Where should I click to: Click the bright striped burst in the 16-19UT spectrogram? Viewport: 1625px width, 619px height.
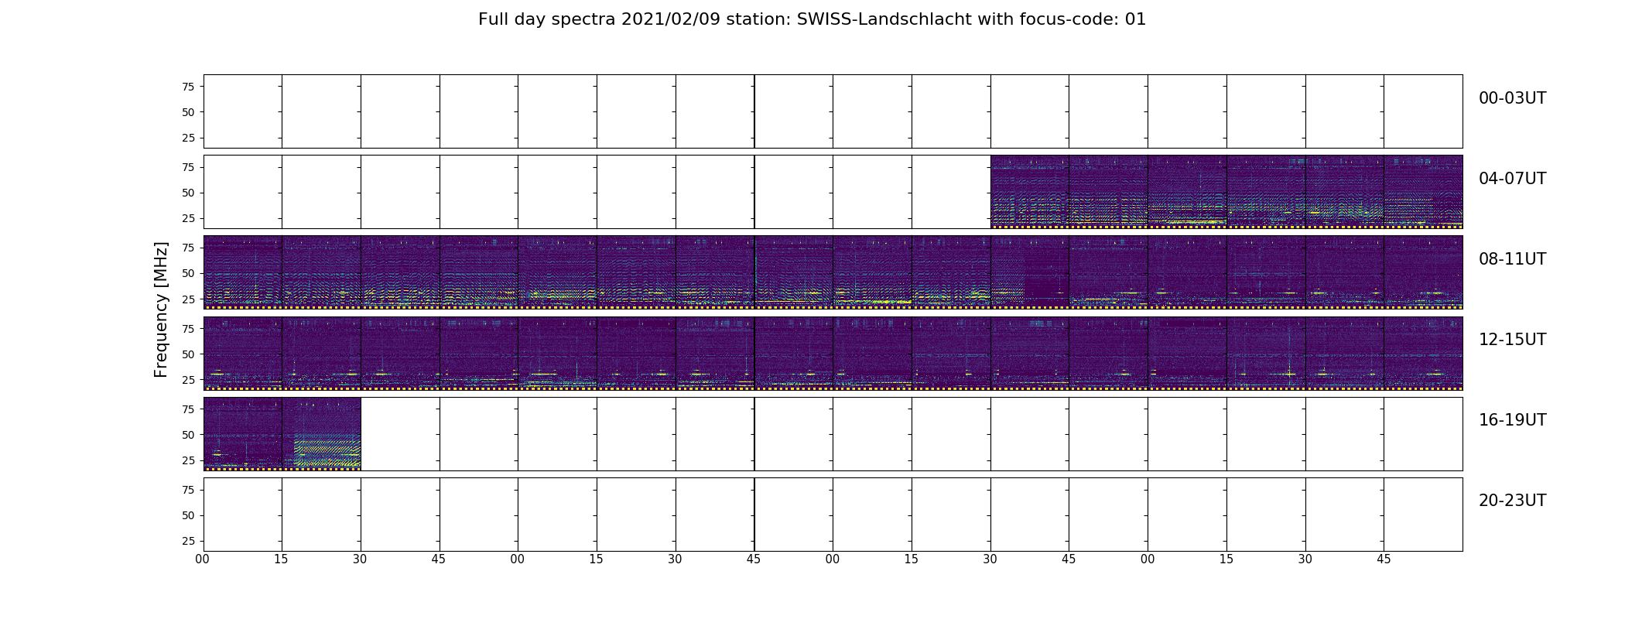pos(327,450)
